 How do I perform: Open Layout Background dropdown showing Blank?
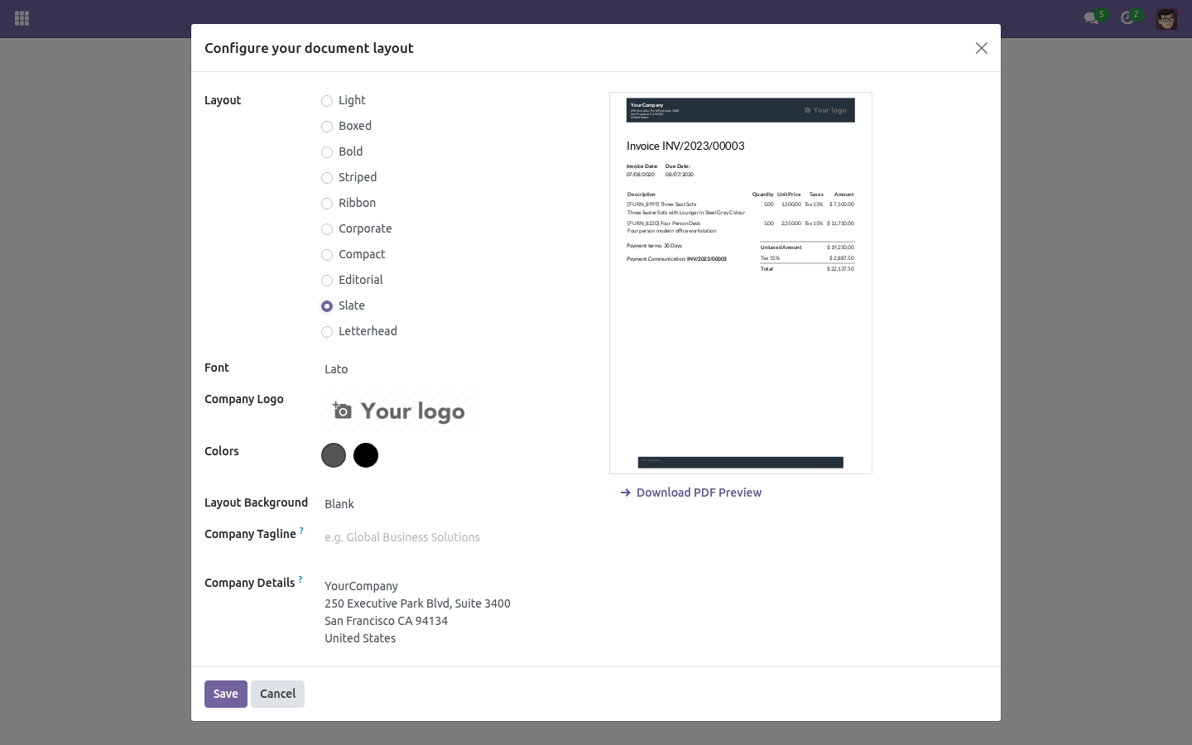(452, 504)
